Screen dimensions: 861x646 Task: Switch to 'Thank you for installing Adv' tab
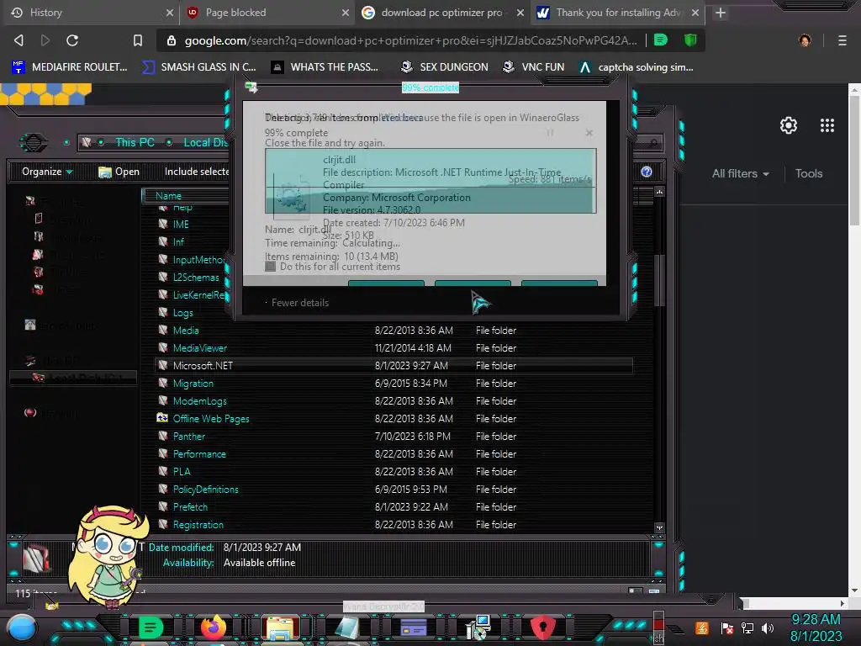click(x=618, y=13)
